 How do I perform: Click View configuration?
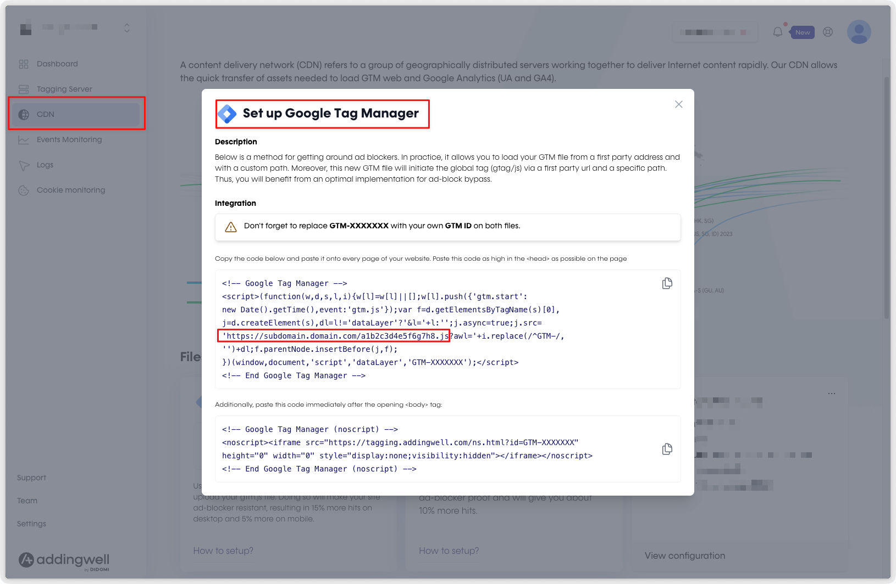pyautogui.click(x=685, y=555)
